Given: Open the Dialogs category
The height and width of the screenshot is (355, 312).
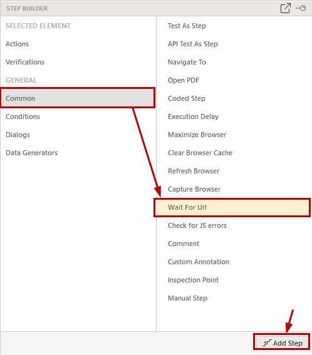Looking at the screenshot, I should tap(18, 135).
